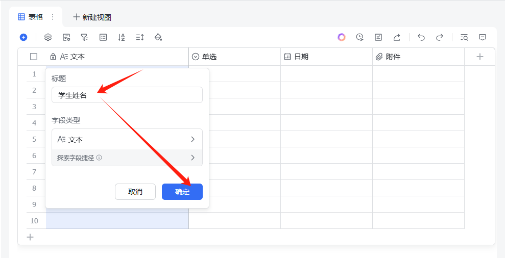Add a new column with the header plus
Viewport: 505px width, 258px height.
pos(480,57)
